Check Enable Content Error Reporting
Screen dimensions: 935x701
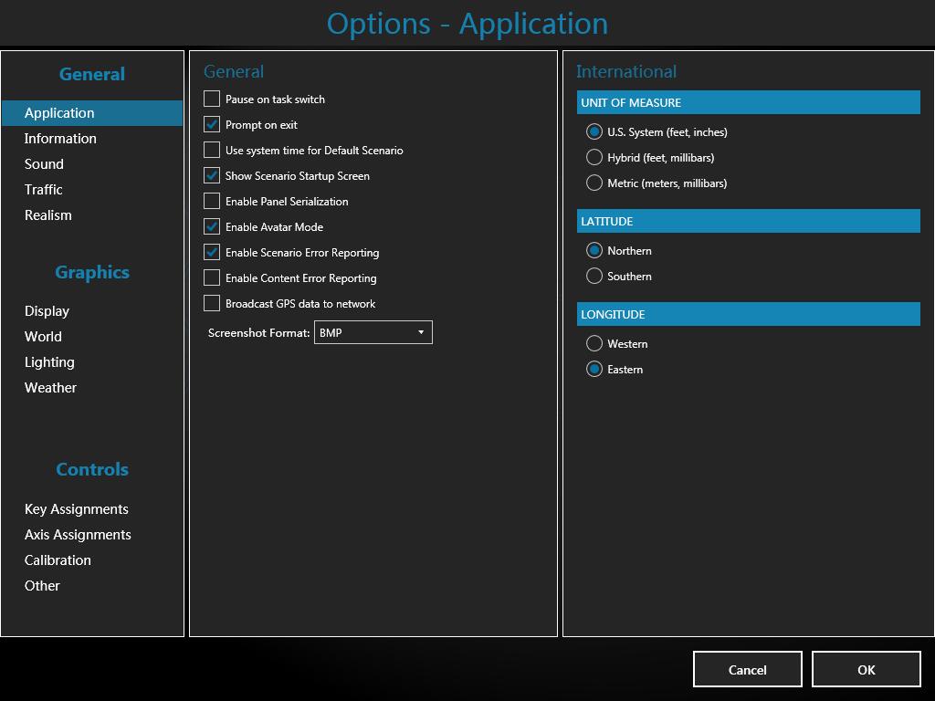coord(212,277)
